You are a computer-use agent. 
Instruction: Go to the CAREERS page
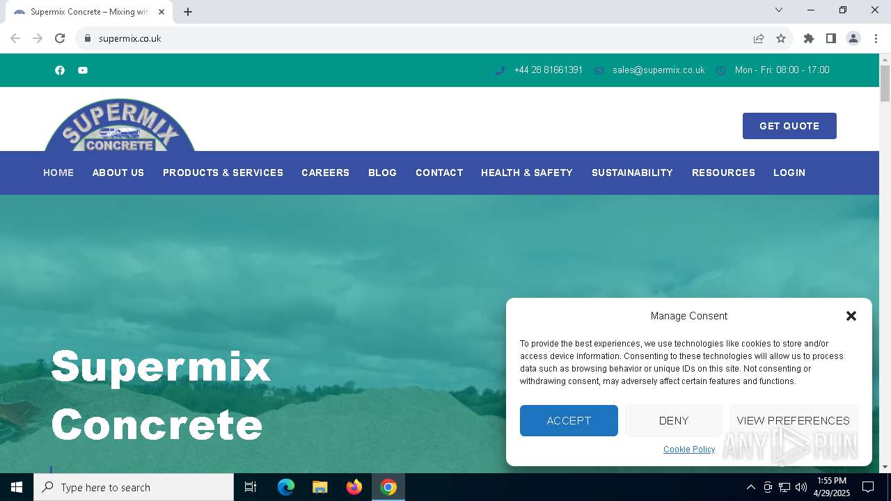(326, 173)
